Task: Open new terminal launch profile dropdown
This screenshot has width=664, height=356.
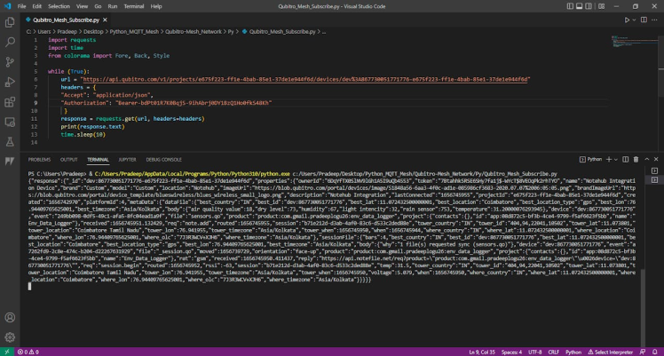Action: click(x=614, y=159)
